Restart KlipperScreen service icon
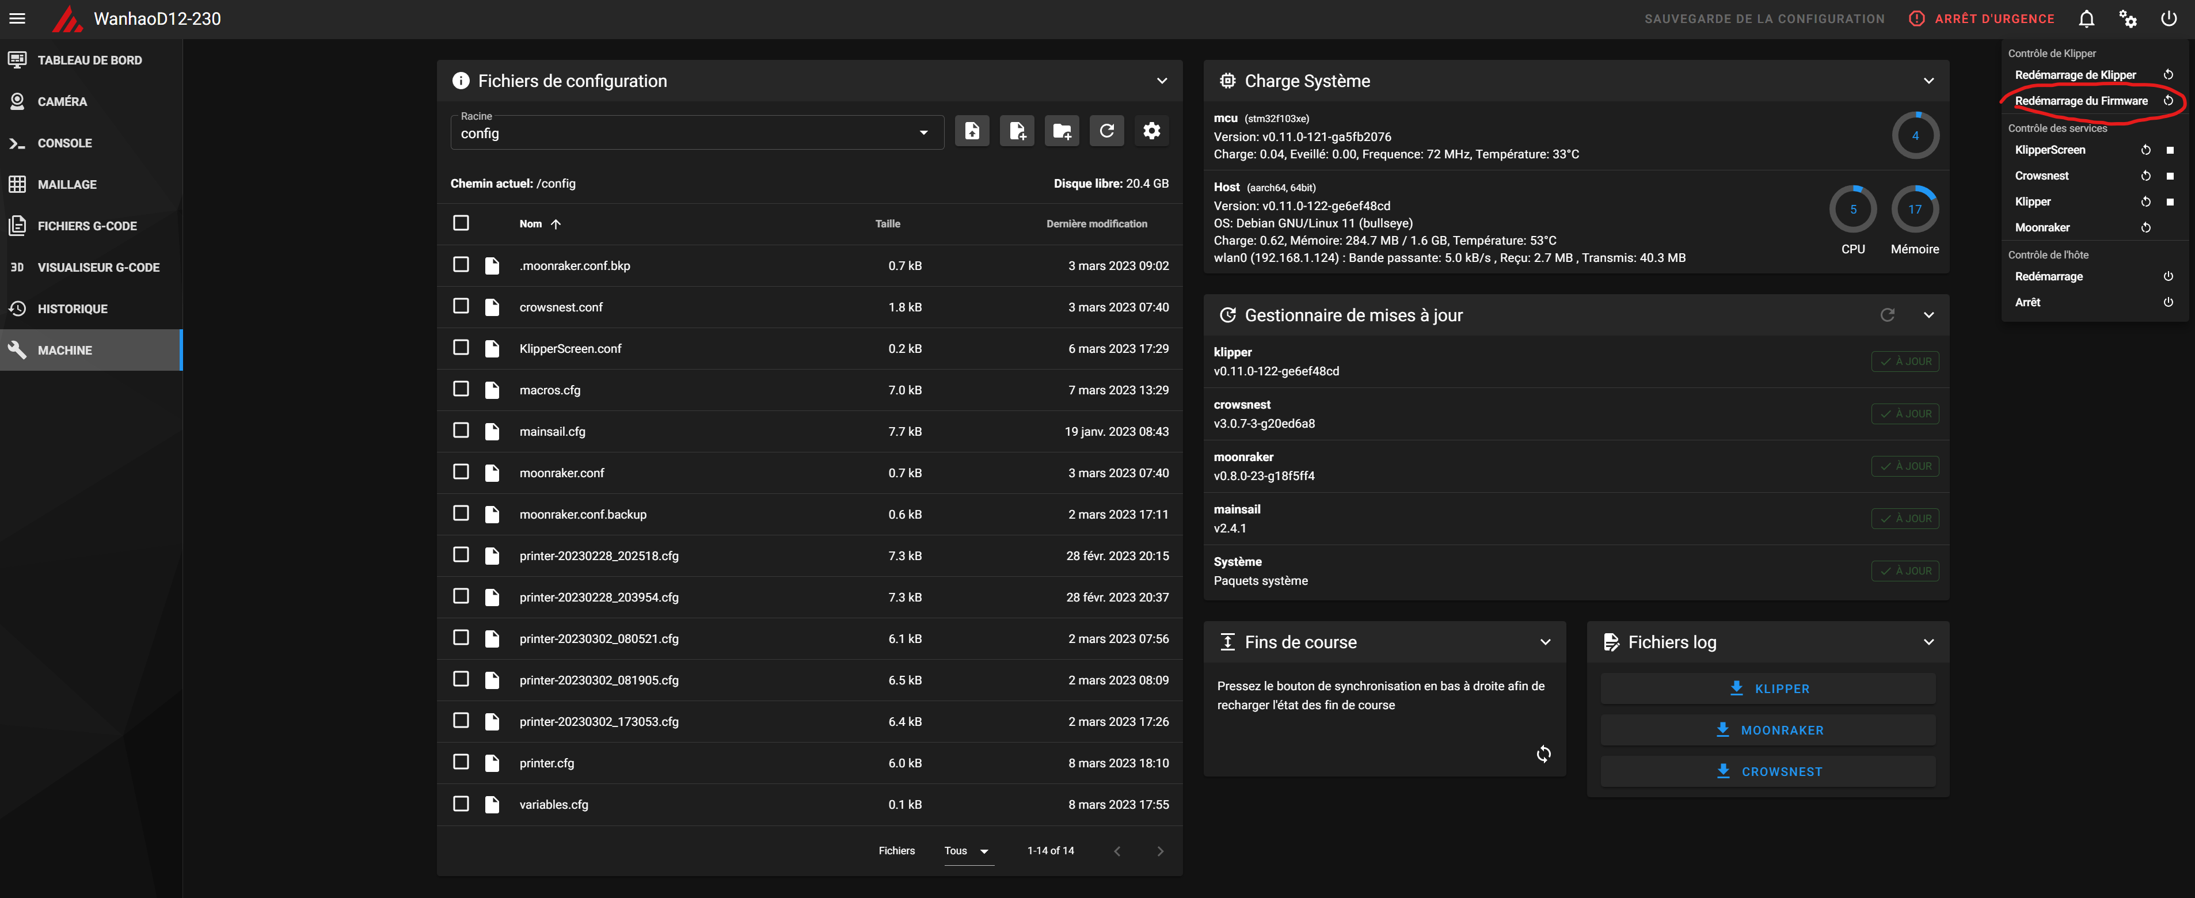 click(x=2145, y=150)
